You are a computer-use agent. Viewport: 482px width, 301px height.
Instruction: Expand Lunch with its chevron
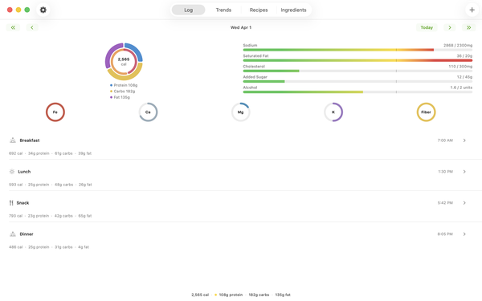[x=464, y=172]
